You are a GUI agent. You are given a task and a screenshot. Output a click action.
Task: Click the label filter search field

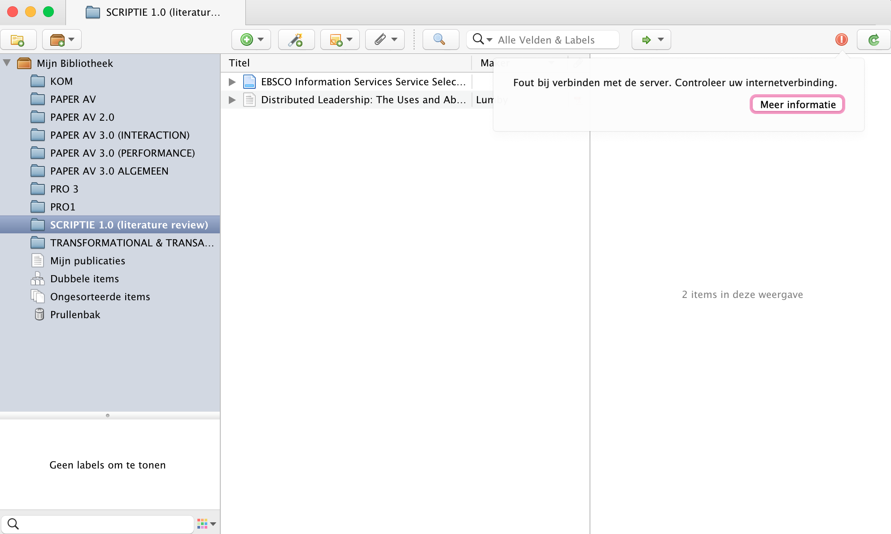click(x=103, y=524)
